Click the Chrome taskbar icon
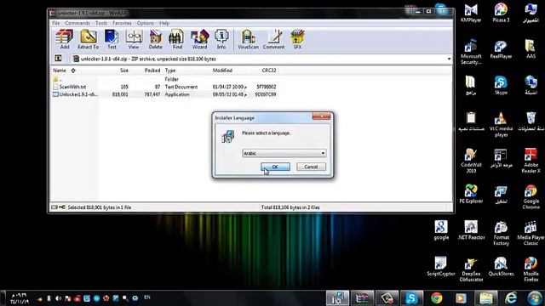This screenshot has height=306, width=545. point(437,298)
